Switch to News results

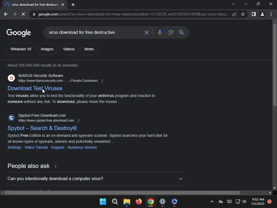point(89,49)
